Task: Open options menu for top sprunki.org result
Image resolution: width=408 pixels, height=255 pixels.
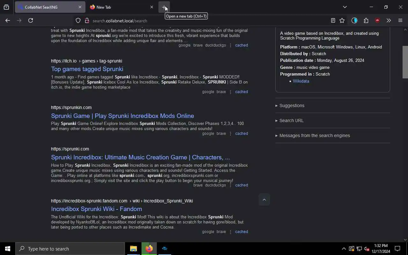Action: 230,45
